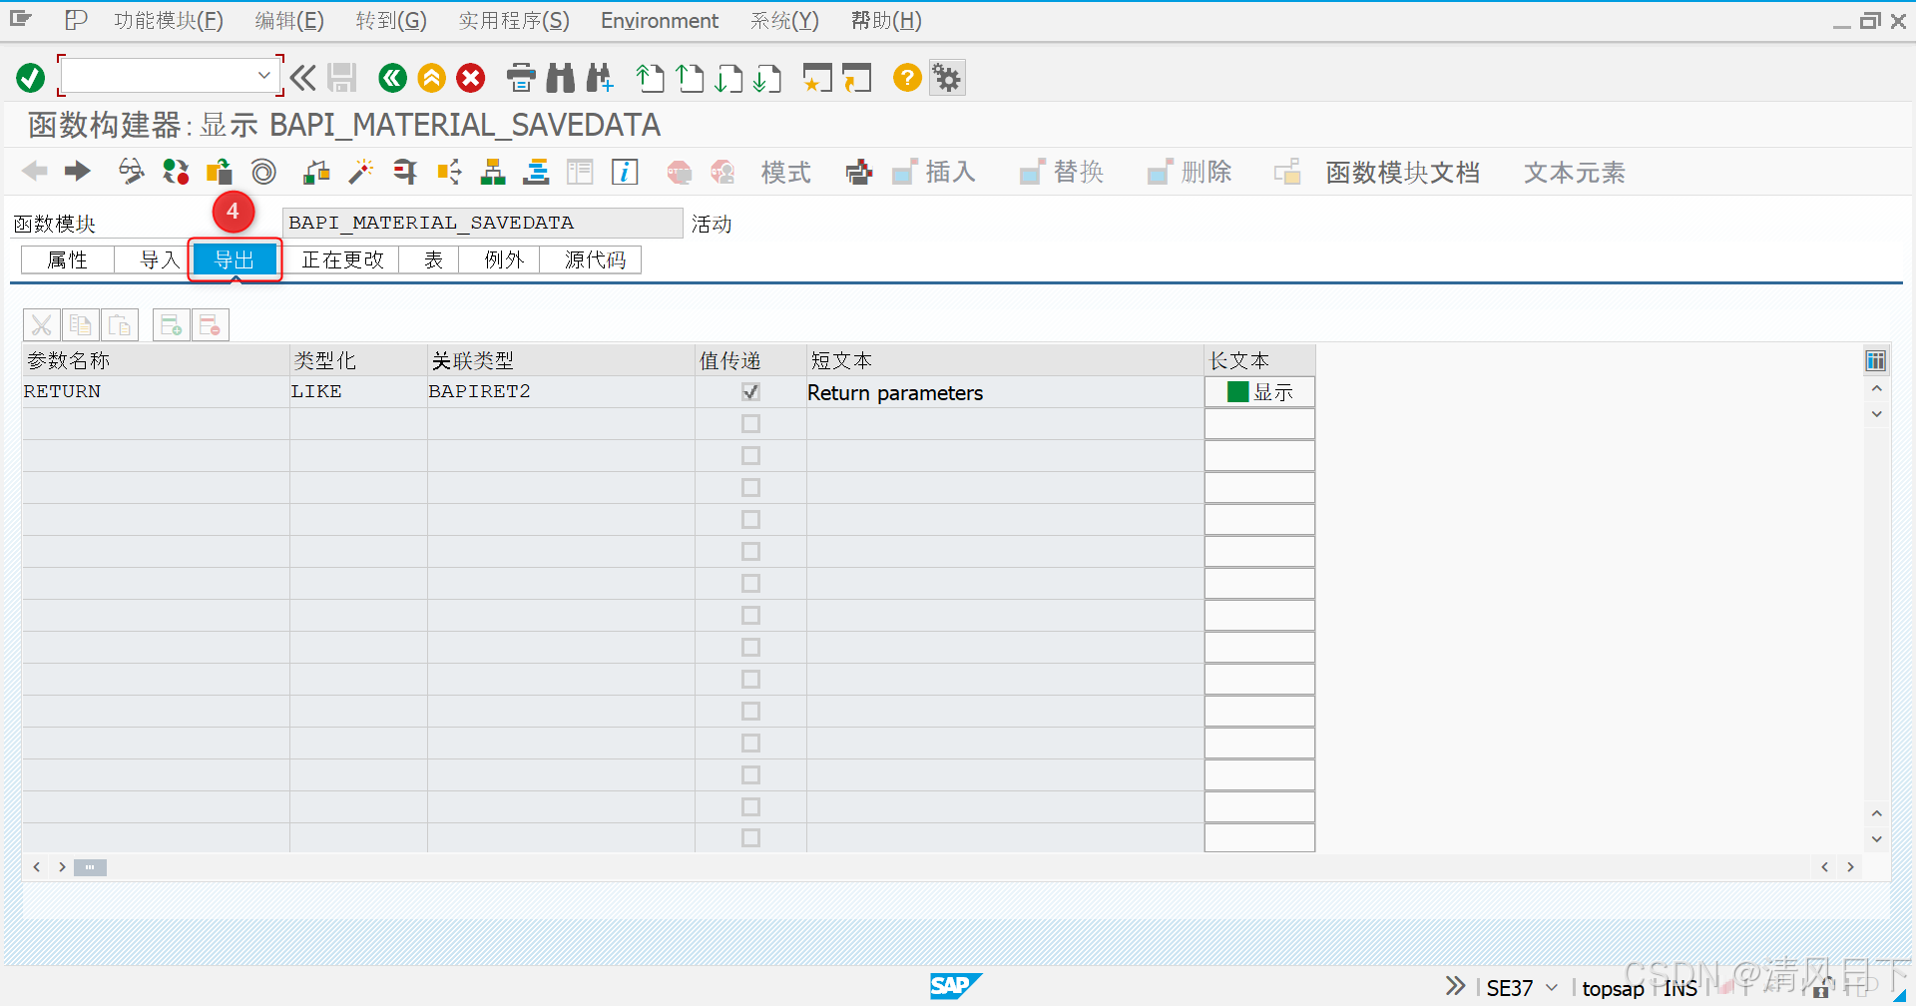Click the Find binoculars icon
This screenshot has width=1916, height=1006.
click(x=561, y=77)
